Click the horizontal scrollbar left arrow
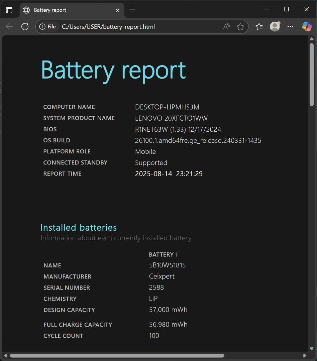Image resolution: width=317 pixels, height=361 pixels. [x=6, y=355]
